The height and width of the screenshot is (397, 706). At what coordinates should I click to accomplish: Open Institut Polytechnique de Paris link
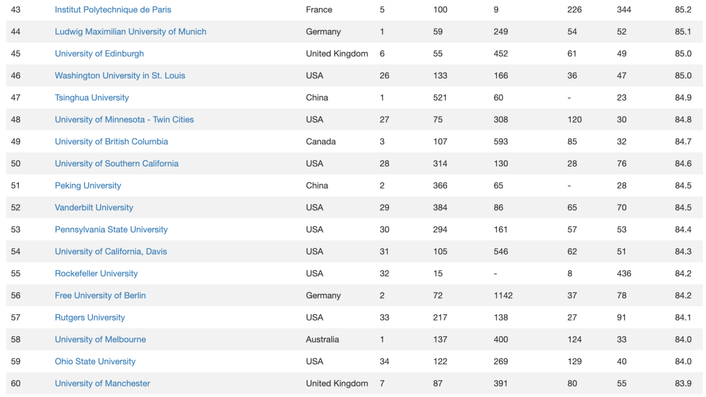click(113, 9)
